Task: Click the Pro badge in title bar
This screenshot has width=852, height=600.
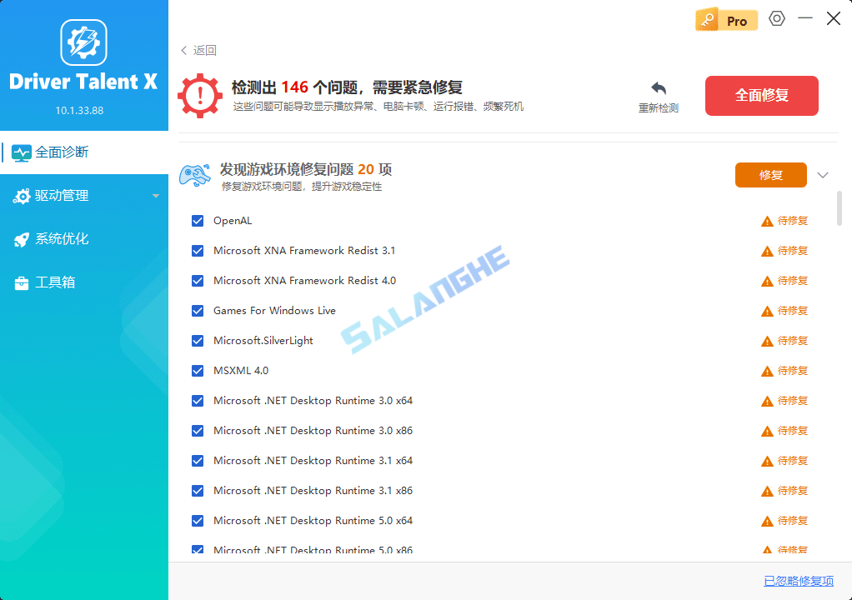Action: point(726,18)
